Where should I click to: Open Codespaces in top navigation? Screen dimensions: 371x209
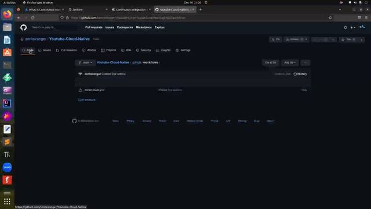click(x=125, y=27)
